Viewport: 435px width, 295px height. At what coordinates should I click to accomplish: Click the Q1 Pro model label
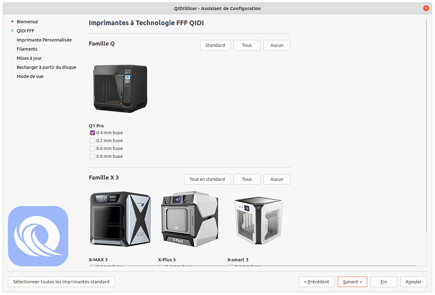click(x=96, y=126)
